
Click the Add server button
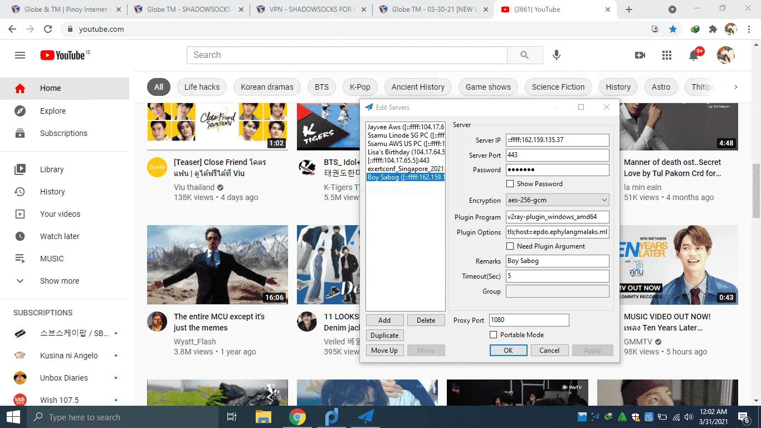pyautogui.click(x=384, y=320)
